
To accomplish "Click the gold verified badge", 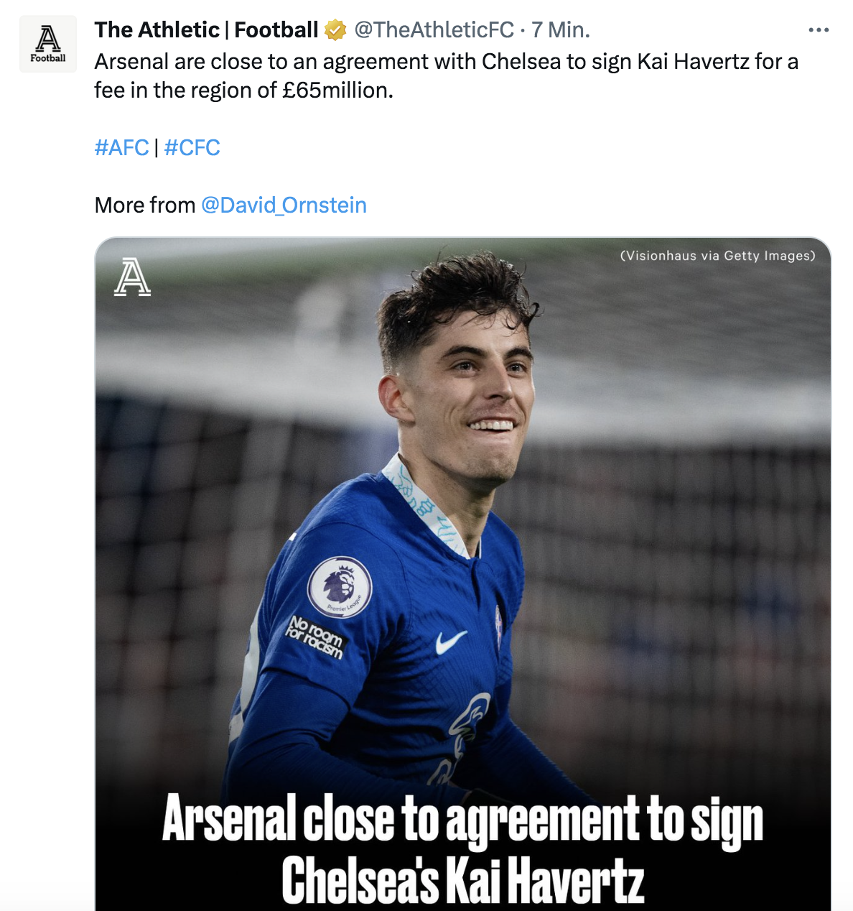I will tap(335, 30).
